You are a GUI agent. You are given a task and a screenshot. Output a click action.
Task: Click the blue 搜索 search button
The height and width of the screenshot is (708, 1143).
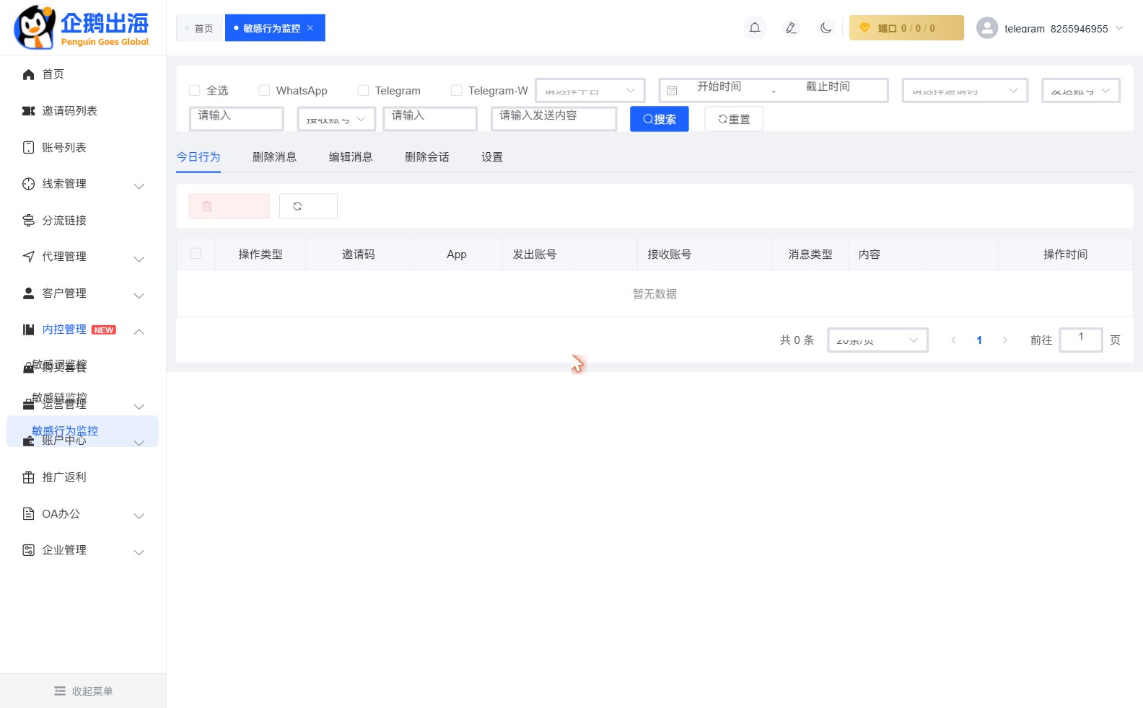[660, 119]
